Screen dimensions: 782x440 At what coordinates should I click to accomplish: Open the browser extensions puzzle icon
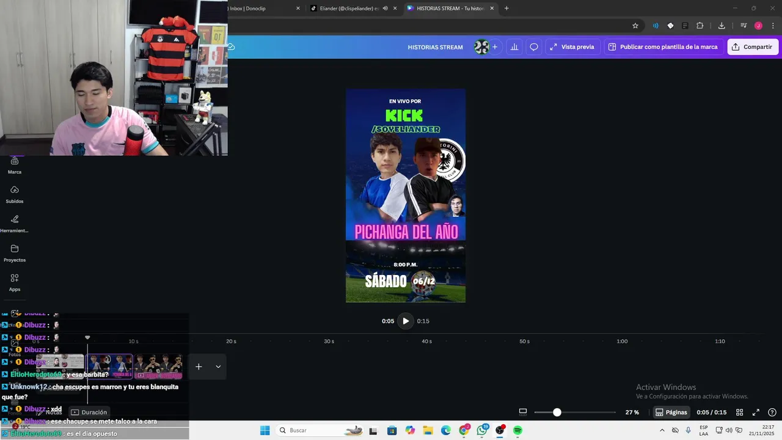point(700,26)
